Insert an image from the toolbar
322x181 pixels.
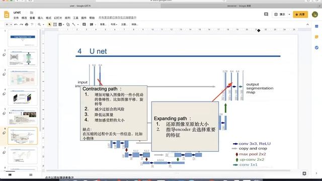tap(60, 25)
